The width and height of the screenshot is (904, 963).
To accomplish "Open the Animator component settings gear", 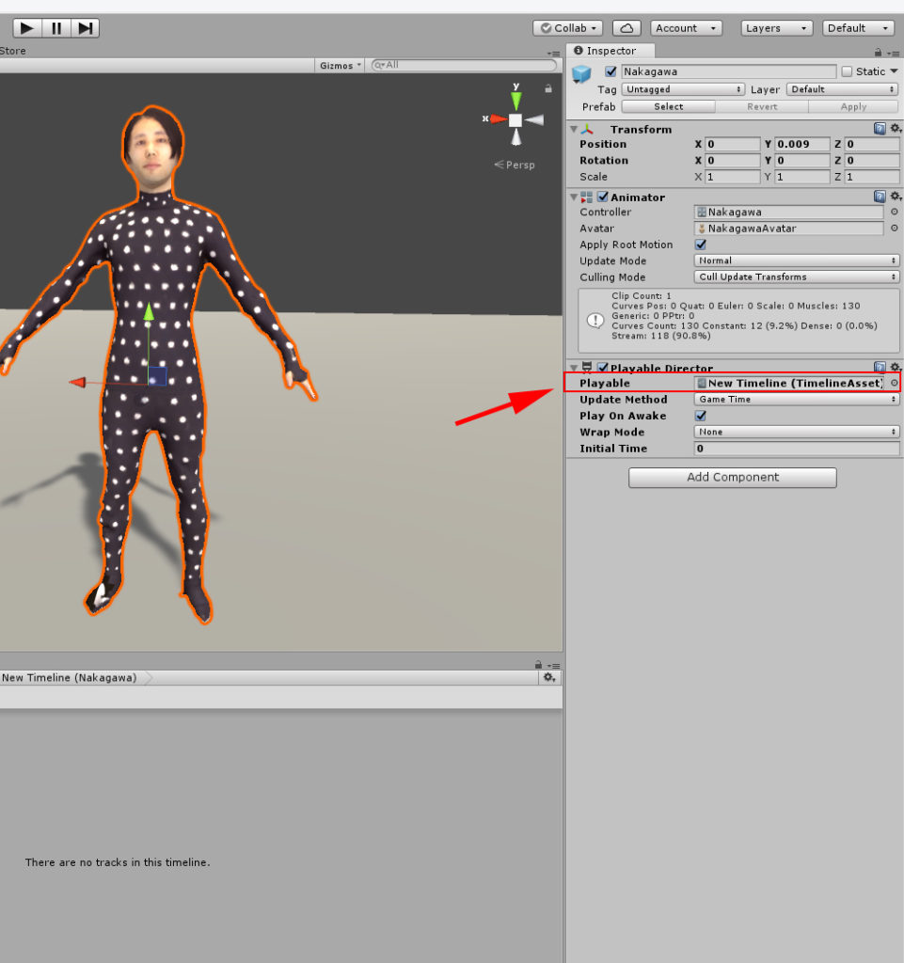I will tap(895, 197).
